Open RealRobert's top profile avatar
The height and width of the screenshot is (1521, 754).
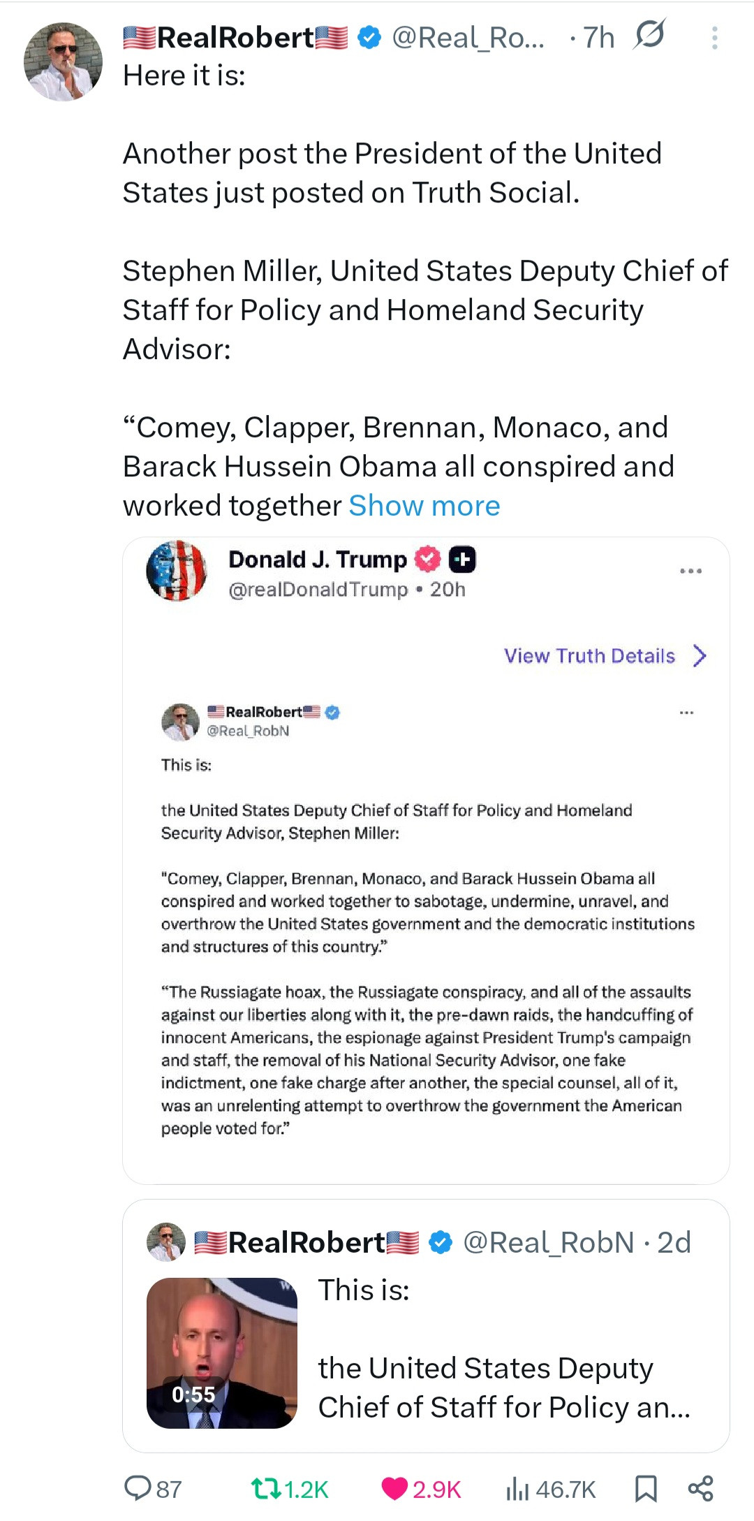[x=63, y=61]
